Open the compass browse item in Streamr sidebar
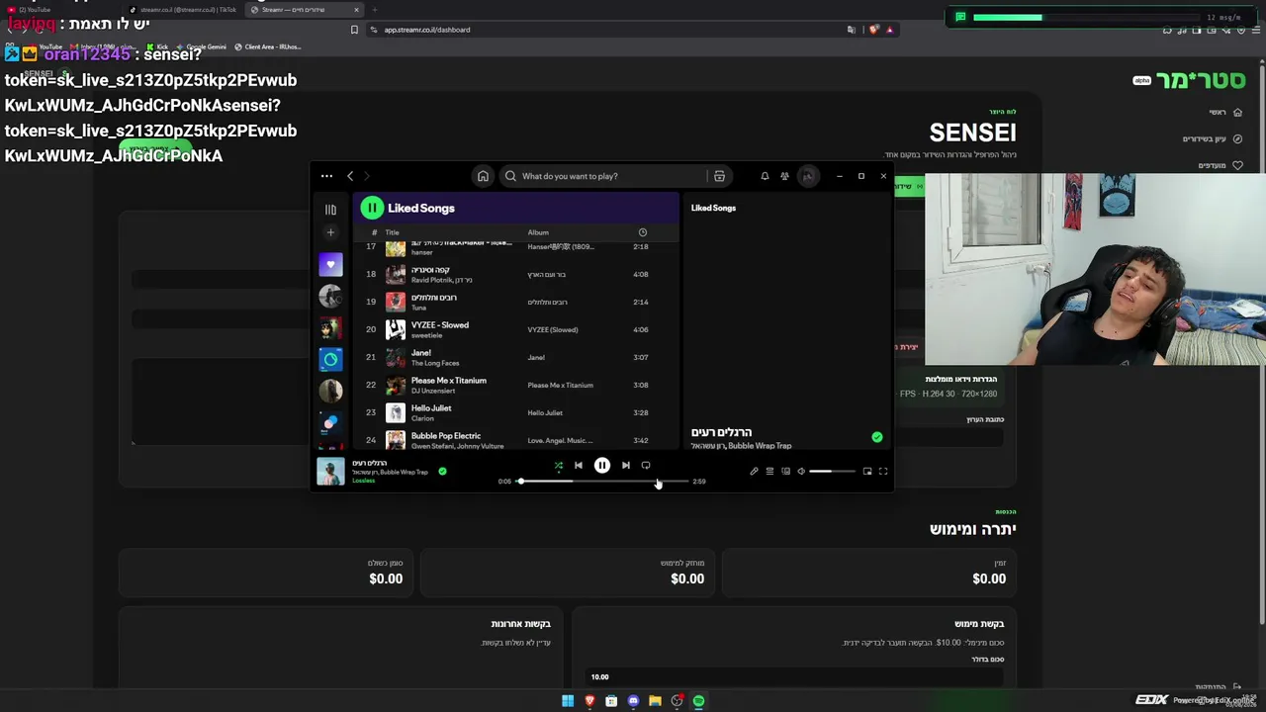The height and width of the screenshot is (712, 1266). click(1214, 139)
